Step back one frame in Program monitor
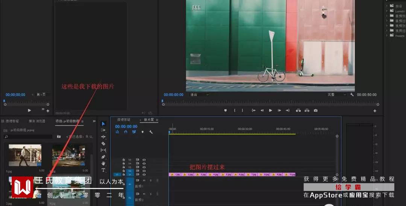Image resolution: width=406 pixels, height=206 pixels. [x=262, y=111]
